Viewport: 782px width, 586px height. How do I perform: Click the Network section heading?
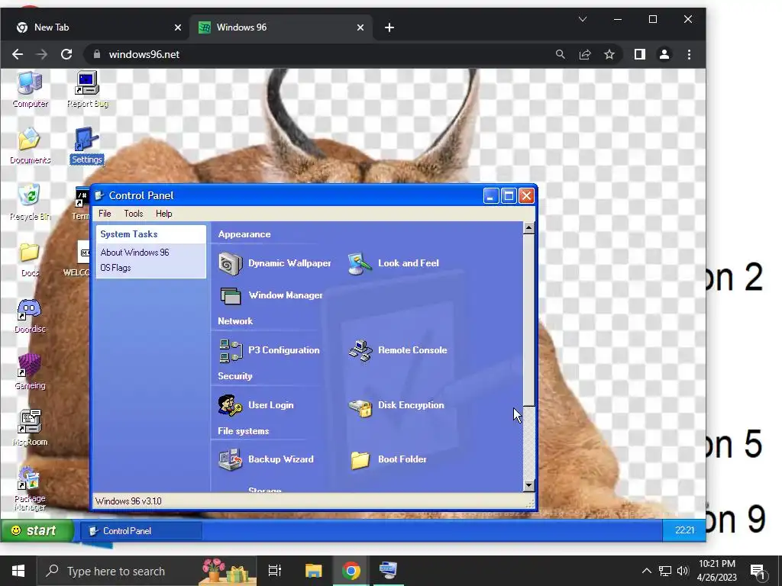[235, 321]
